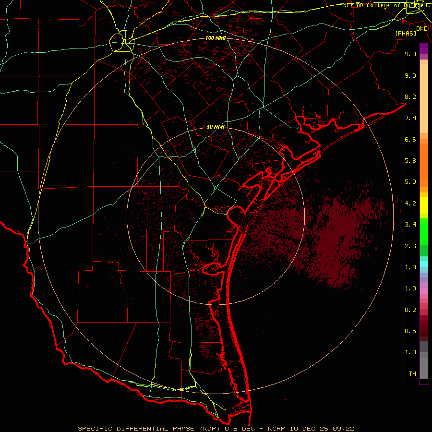Click the 6.6 value on color scale
Screen dimensions: 432x432
click(x=410, y=139)
